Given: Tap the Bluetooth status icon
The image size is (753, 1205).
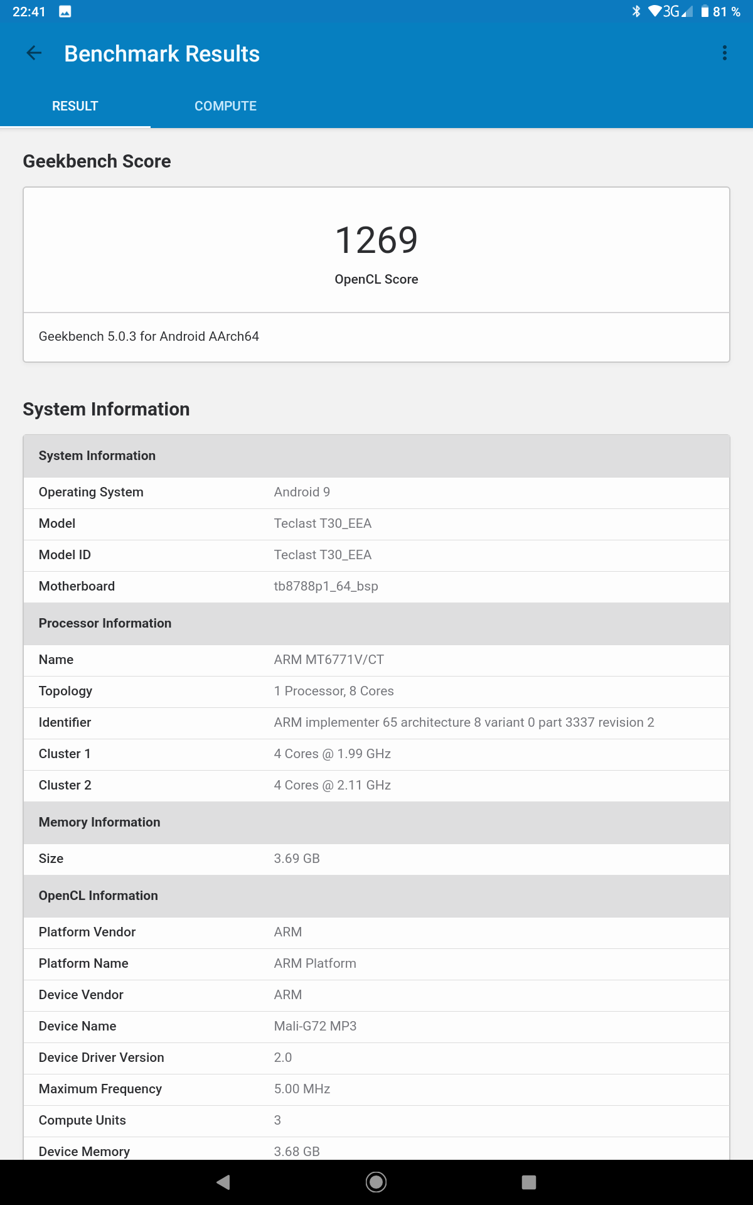Looking at the screenshot, I should coord(636,11).
